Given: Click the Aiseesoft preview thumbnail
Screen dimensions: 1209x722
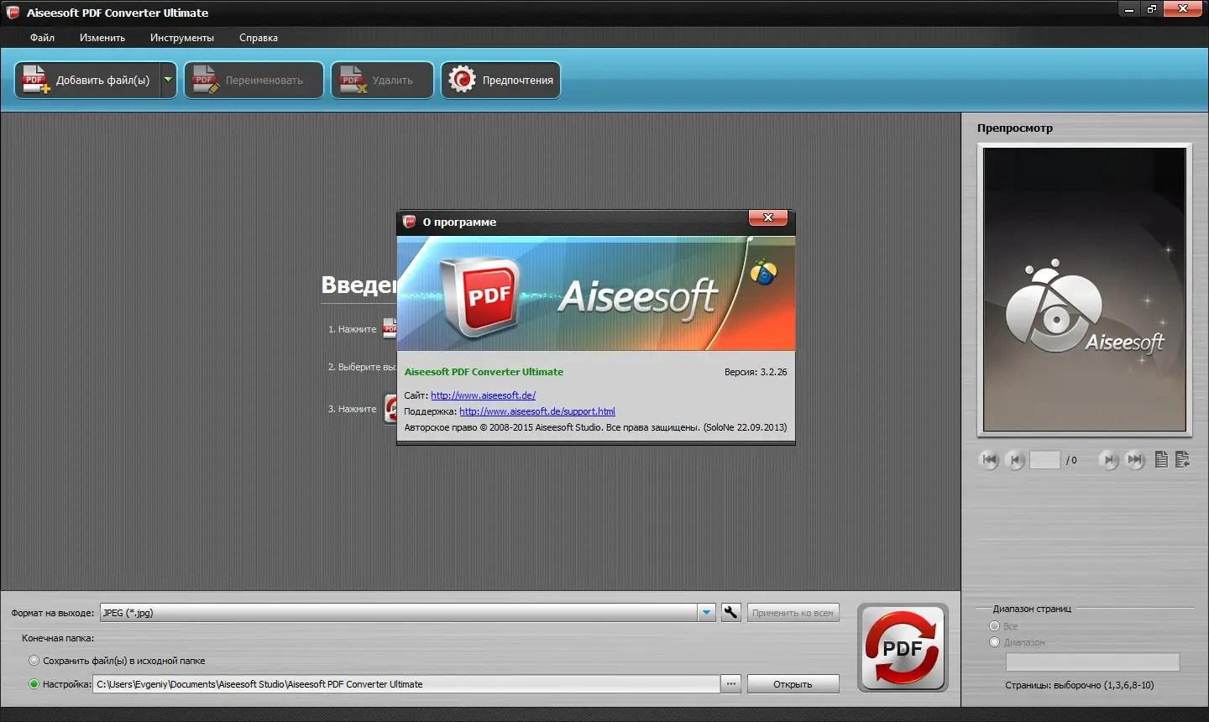Looking at the screenshot, I should point(1085,290).
